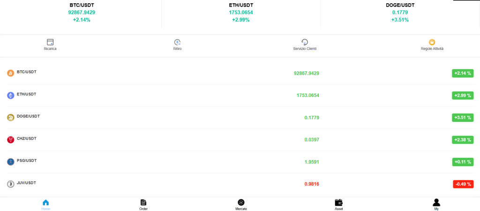Click the -0.49 % red badge

coord(463,184)
